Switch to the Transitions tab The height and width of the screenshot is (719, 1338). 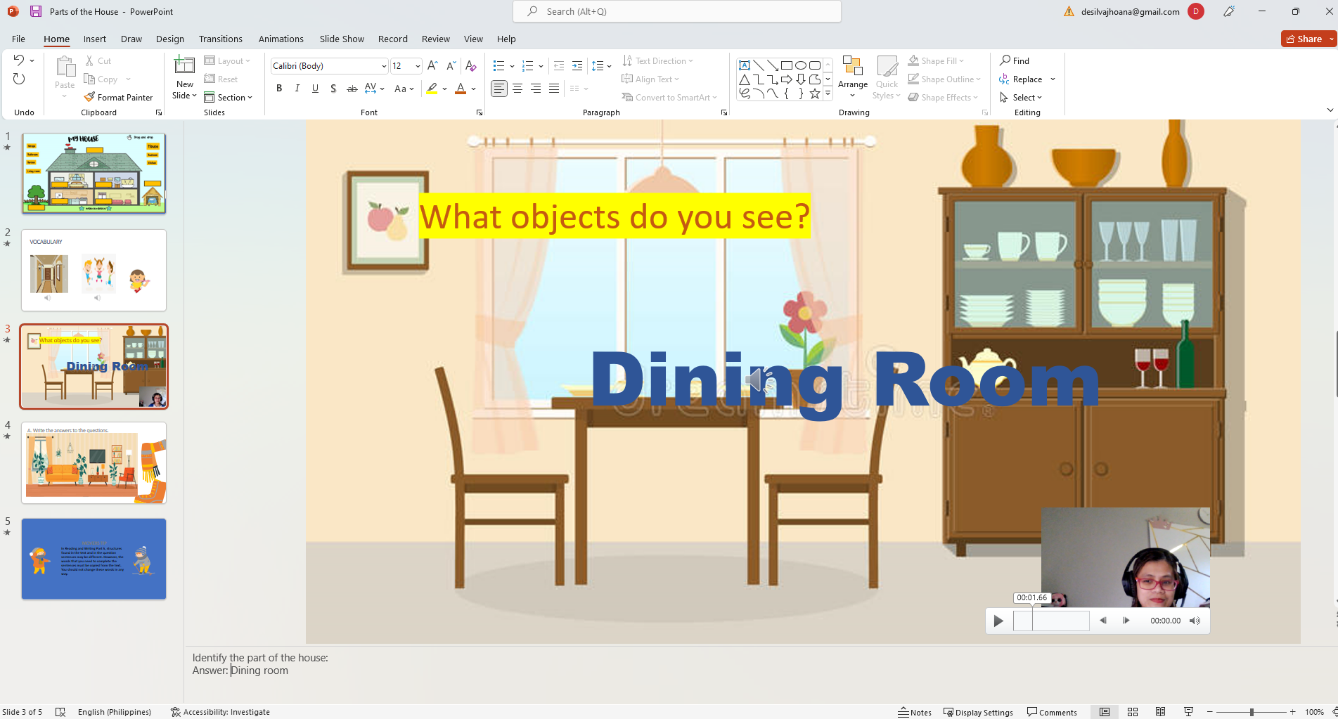[221, 39]
